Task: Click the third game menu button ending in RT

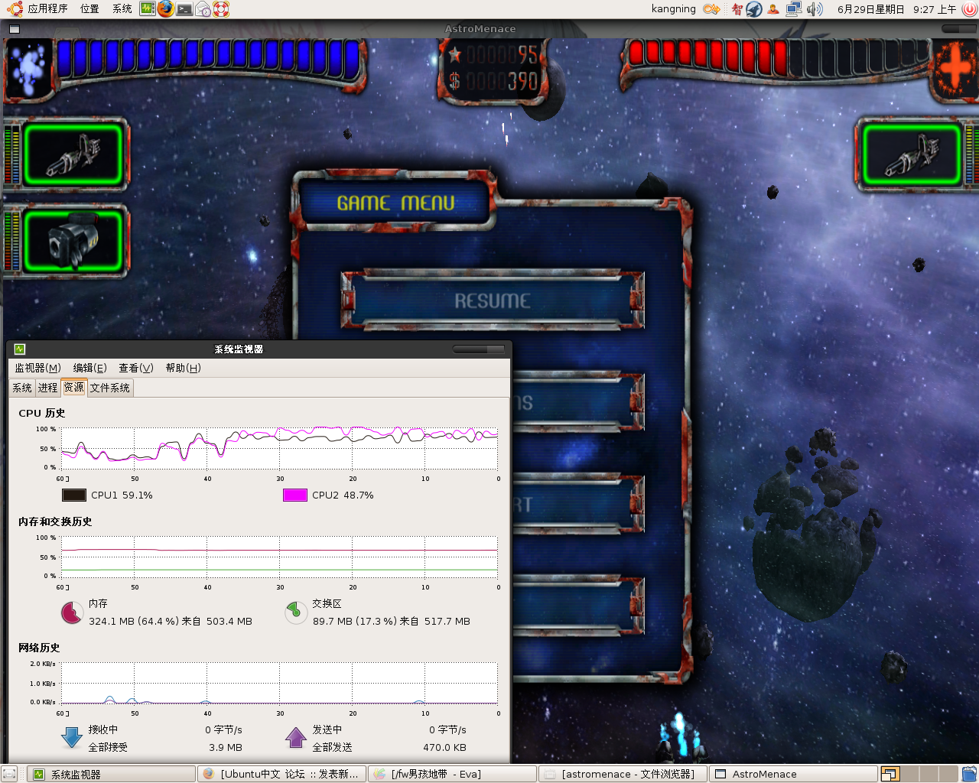Action: pos(578,503)
